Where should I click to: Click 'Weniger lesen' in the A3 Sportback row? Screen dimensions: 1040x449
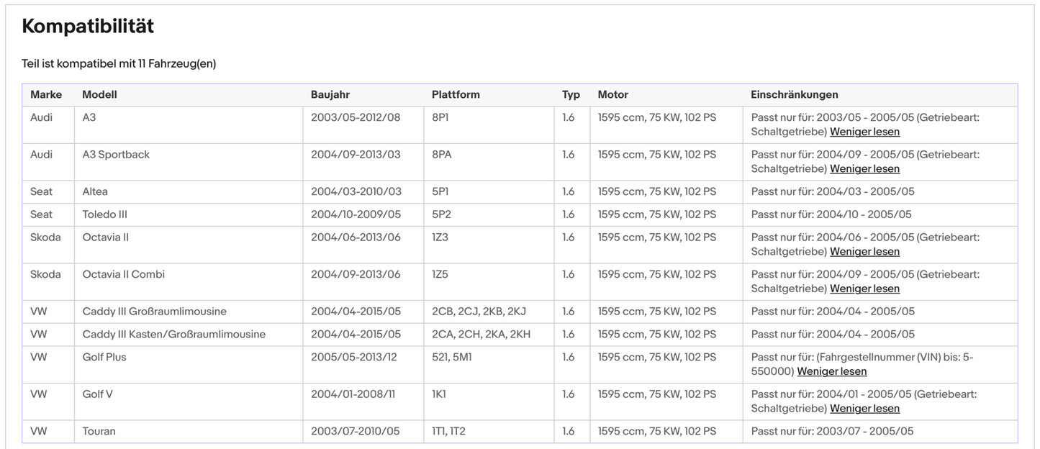pos(864,169)
